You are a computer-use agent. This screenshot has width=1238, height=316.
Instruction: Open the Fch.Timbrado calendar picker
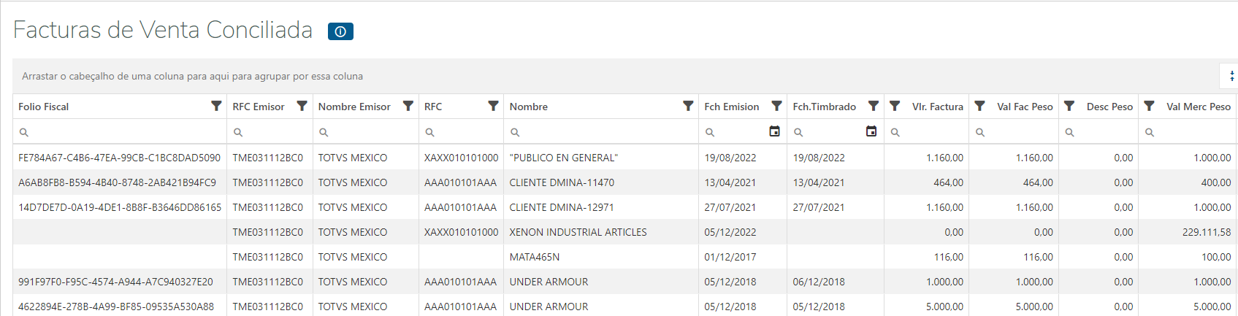point(871,131)
